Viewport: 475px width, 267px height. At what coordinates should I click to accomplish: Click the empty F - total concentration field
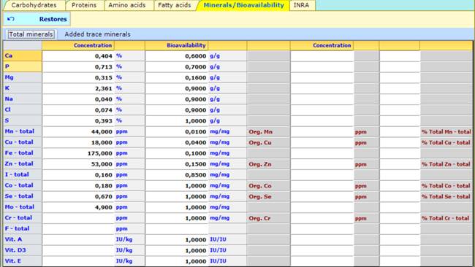78,228
